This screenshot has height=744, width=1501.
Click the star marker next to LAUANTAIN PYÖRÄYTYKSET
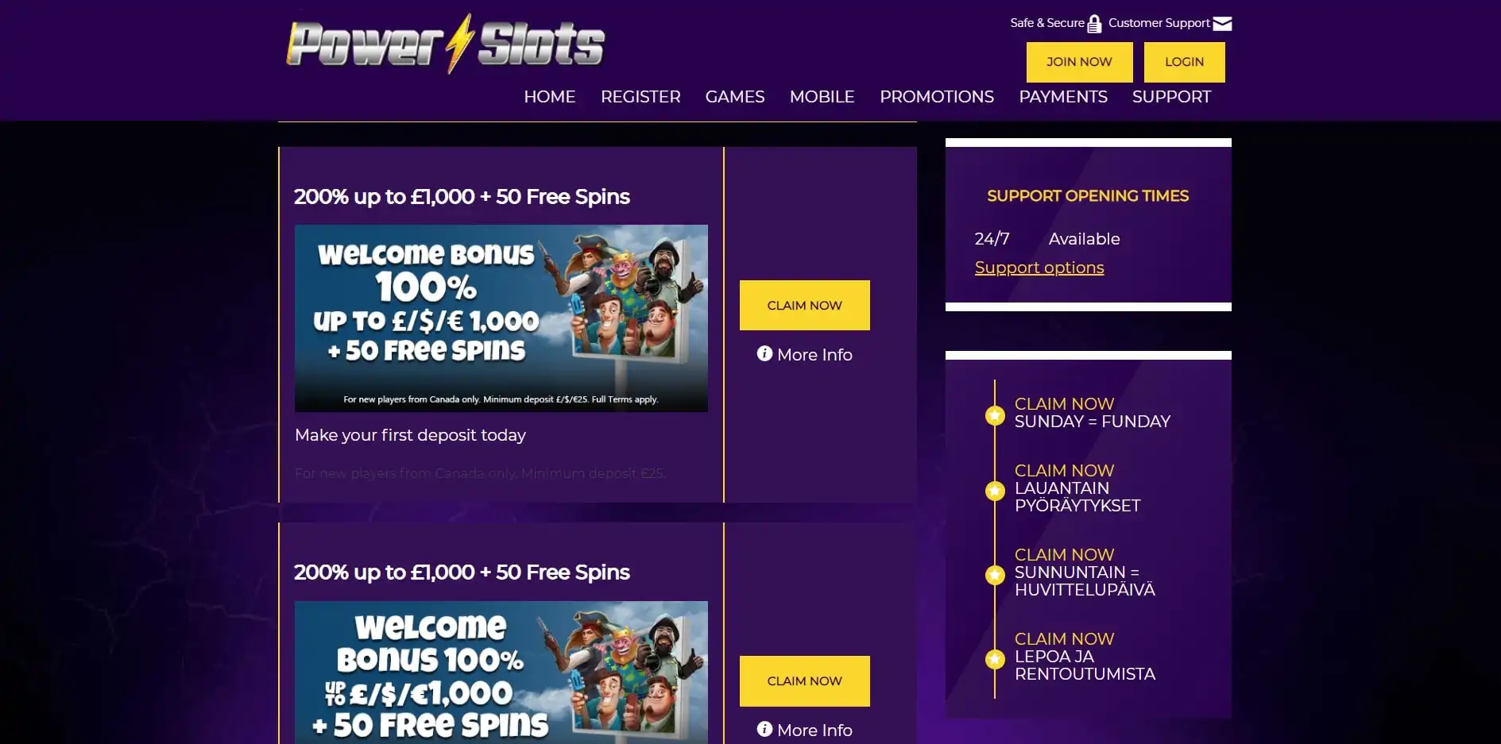(x=995, y=491)
